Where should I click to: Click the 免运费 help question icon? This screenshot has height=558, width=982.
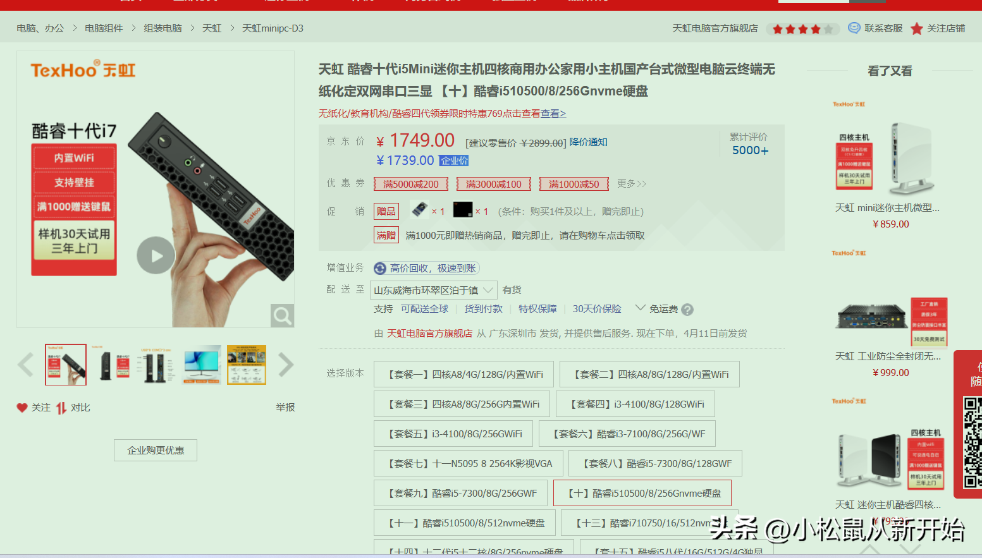[x=687, y=310]
